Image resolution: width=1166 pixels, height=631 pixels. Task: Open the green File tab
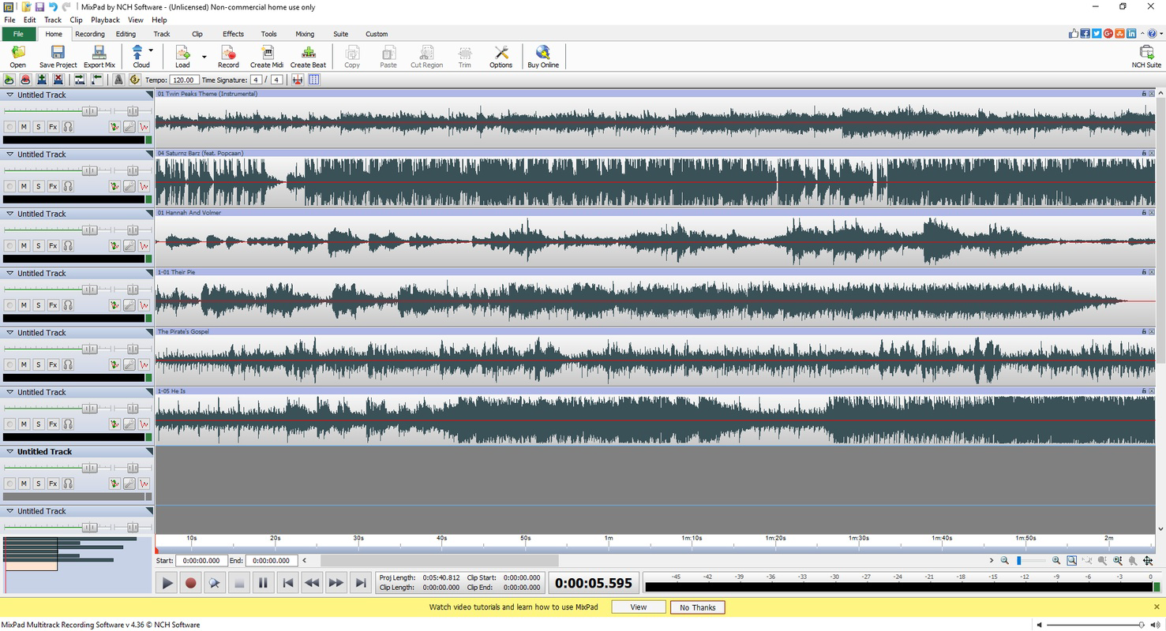19,34
